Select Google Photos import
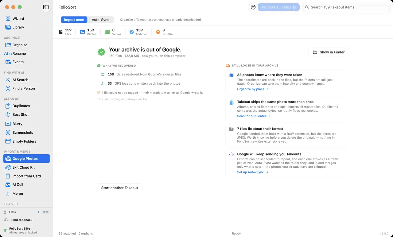Viewport: 393px width, 237px height. click(x=26, y=159)
